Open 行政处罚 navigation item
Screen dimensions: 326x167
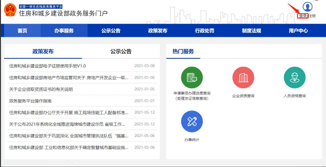[x=204, y=31]
